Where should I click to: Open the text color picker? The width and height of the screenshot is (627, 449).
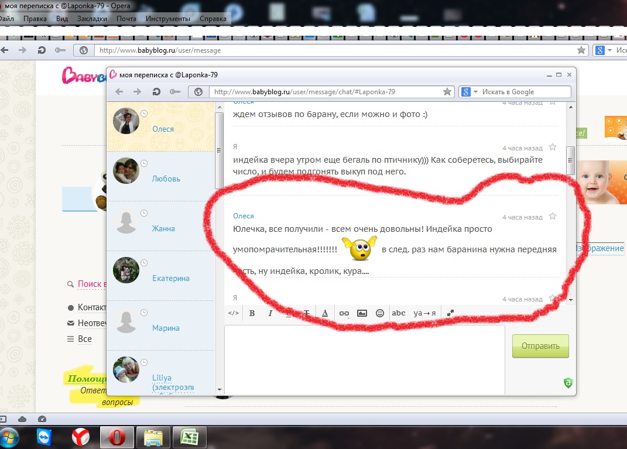pos(325,313)
